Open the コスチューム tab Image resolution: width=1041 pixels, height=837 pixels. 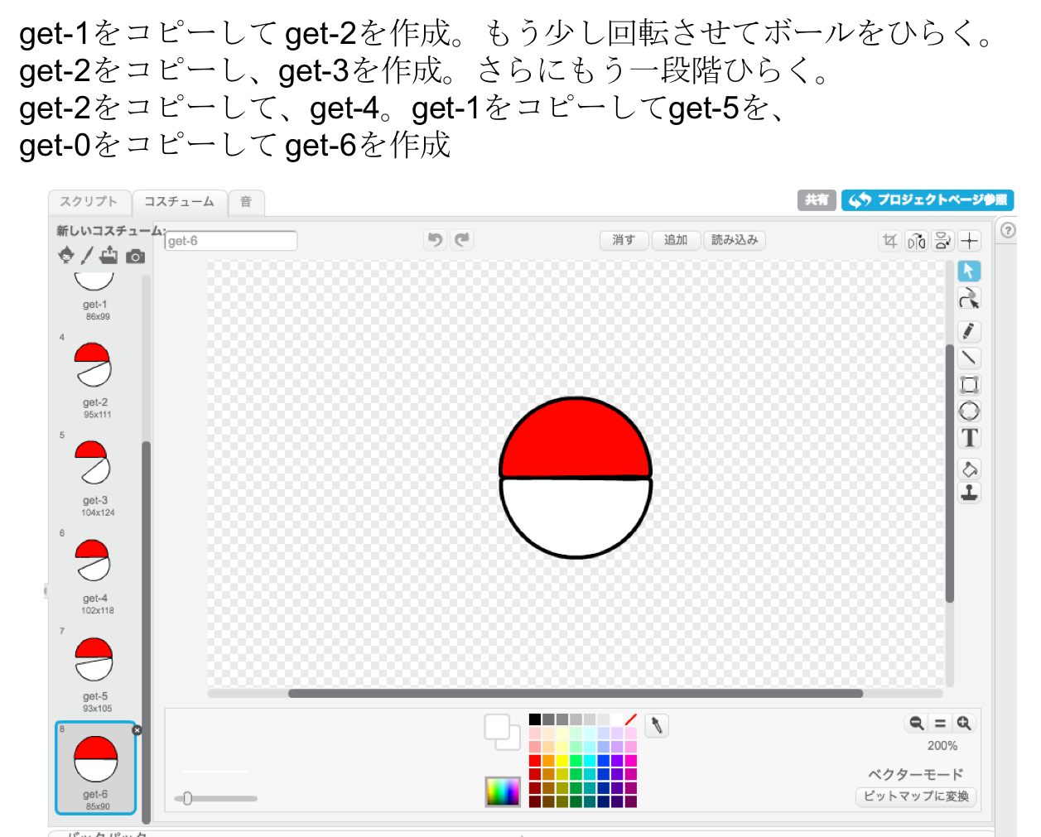coord(179,201)
